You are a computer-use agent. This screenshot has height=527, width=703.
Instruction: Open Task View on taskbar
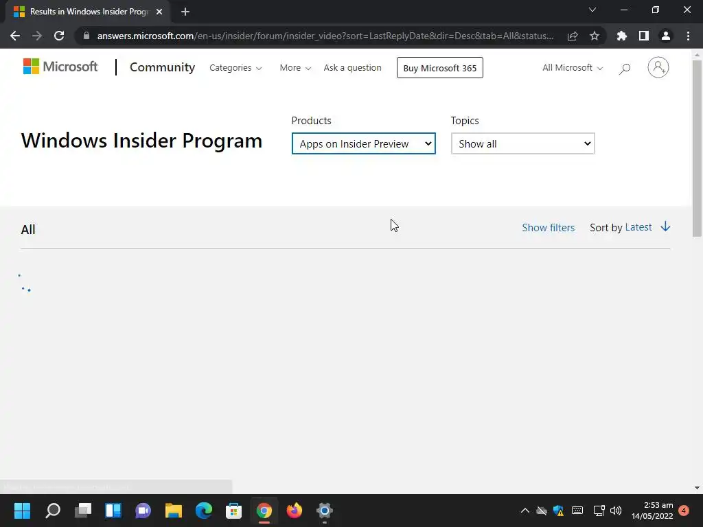83,511
